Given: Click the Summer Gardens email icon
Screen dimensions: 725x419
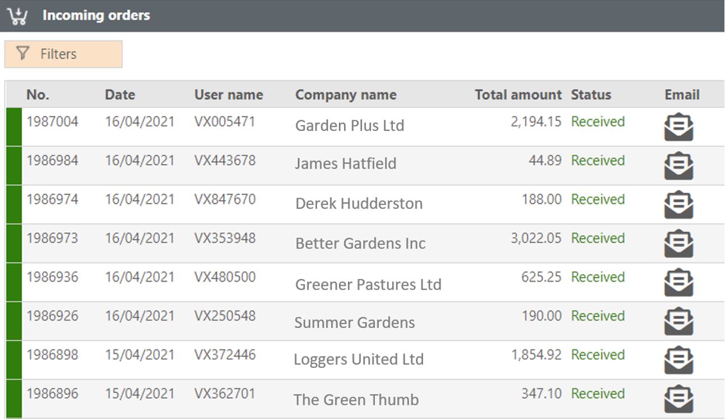Looking at the screenshot, I should click(x=678, y=321).
